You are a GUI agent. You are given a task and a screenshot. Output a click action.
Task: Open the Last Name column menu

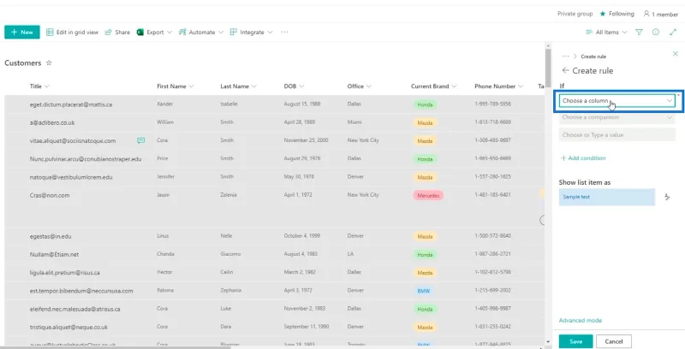239,86
